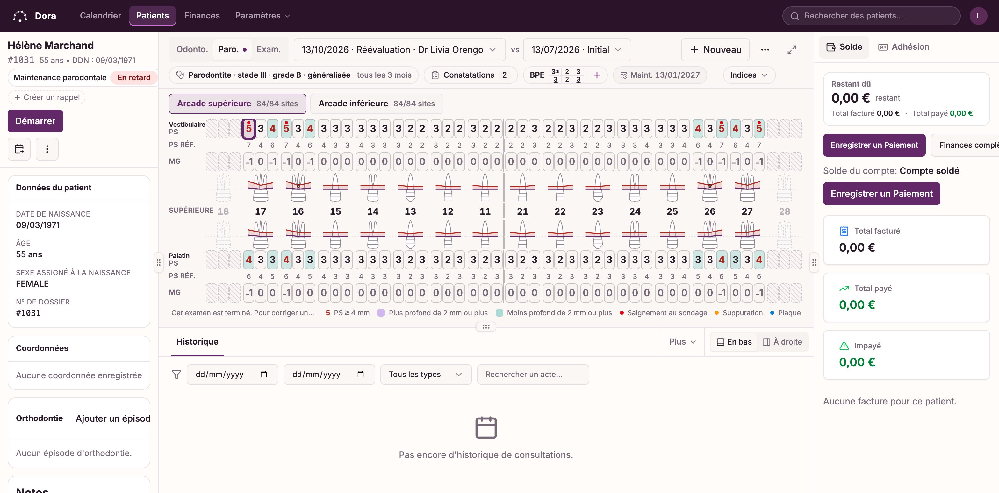Image resolution: width=999 pixels, height=493 pixels.
Task: Click the user avatar L icon
Action: point(978,16)
